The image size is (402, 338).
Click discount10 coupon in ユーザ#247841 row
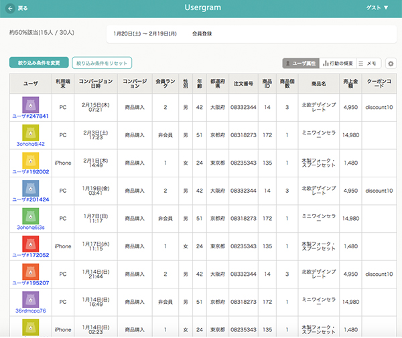click(379, 108)
